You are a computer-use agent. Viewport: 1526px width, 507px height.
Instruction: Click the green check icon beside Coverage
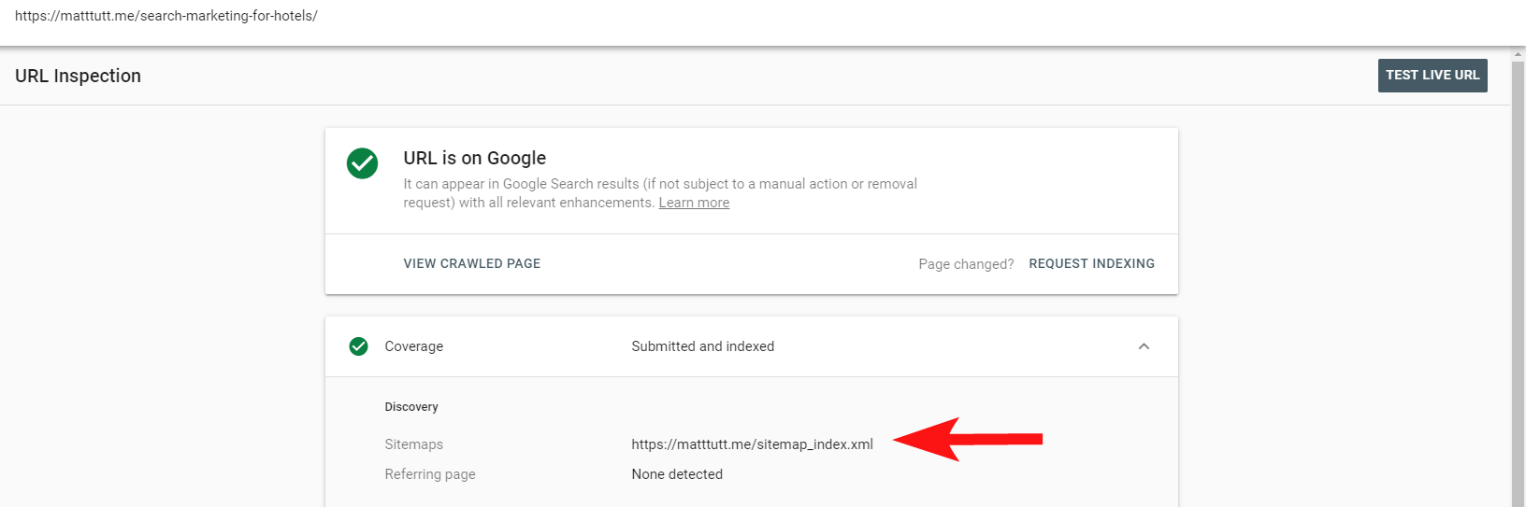[358, 346]
